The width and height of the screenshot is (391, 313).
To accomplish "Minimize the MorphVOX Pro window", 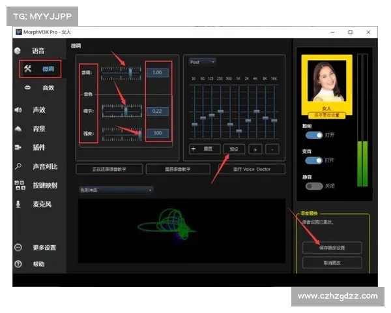I will [x=332, y=32].
